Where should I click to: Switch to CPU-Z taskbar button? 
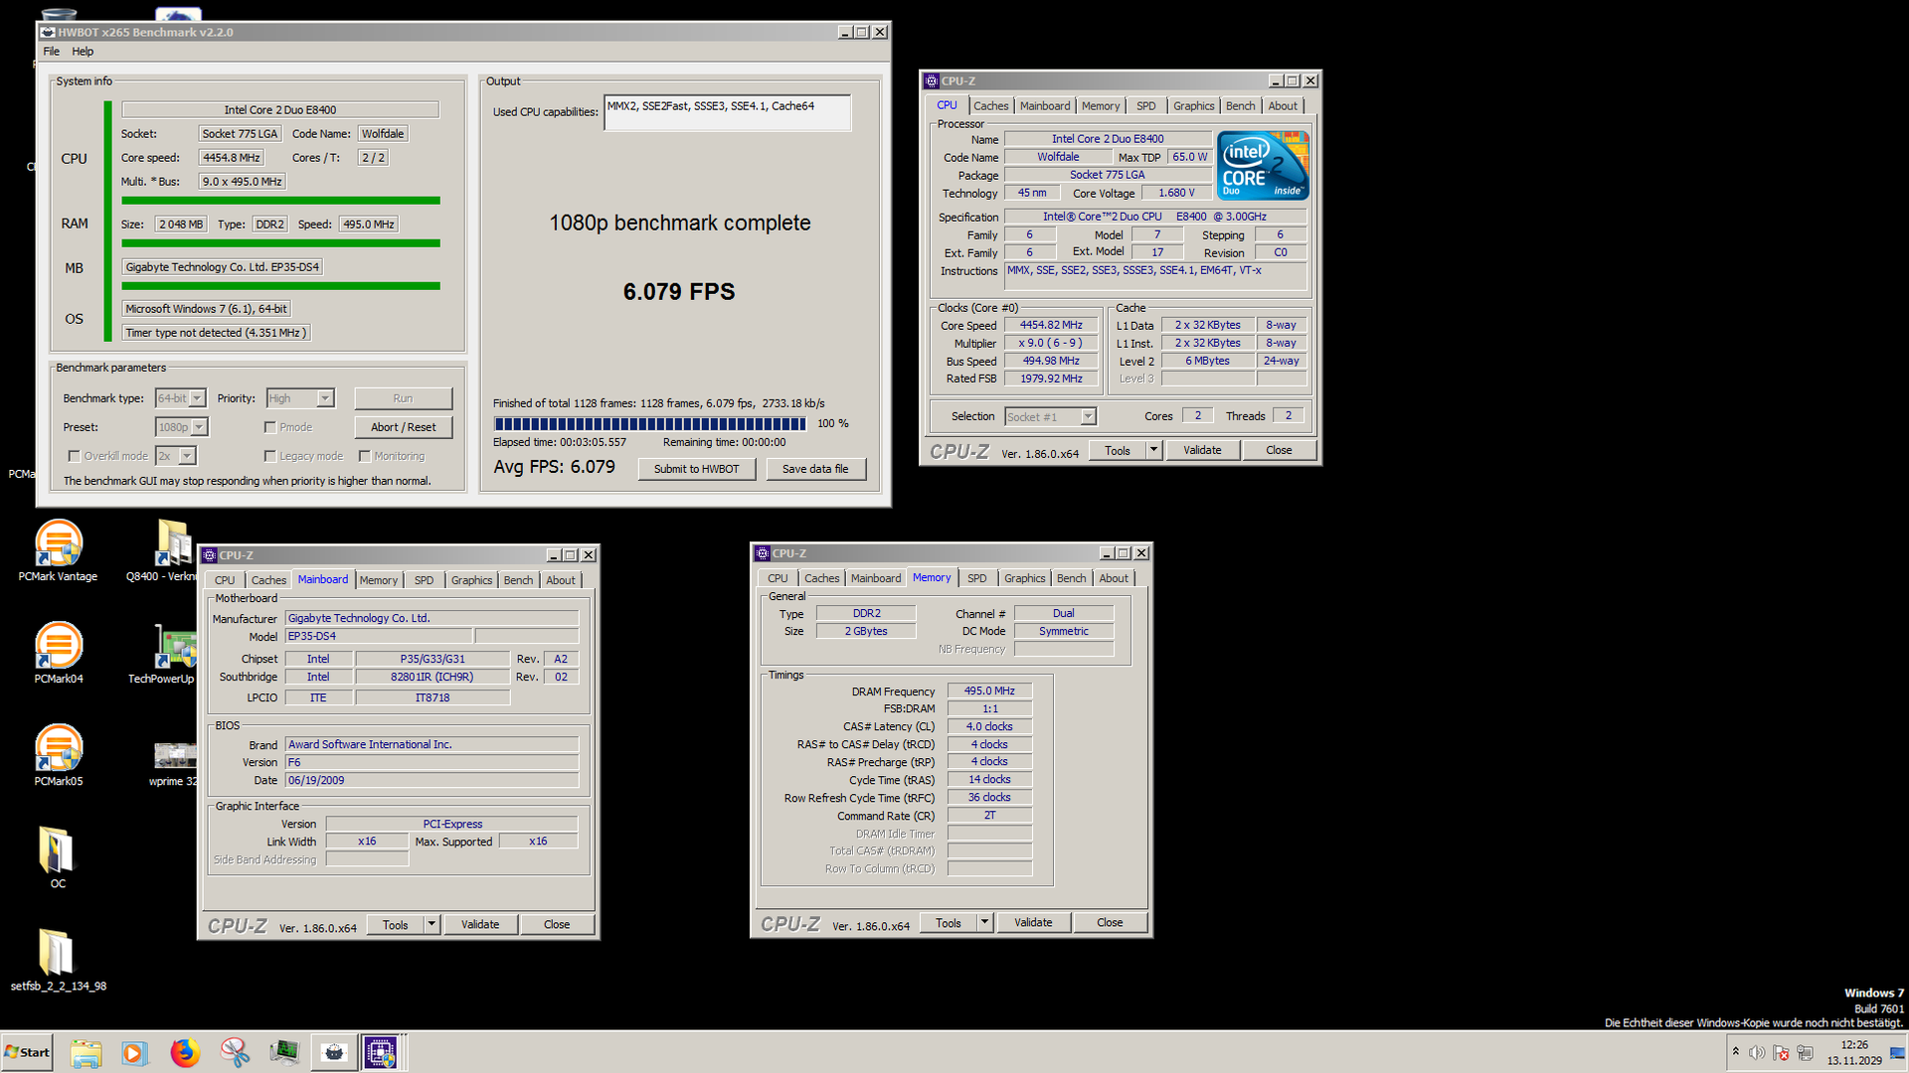point(381,1052)
